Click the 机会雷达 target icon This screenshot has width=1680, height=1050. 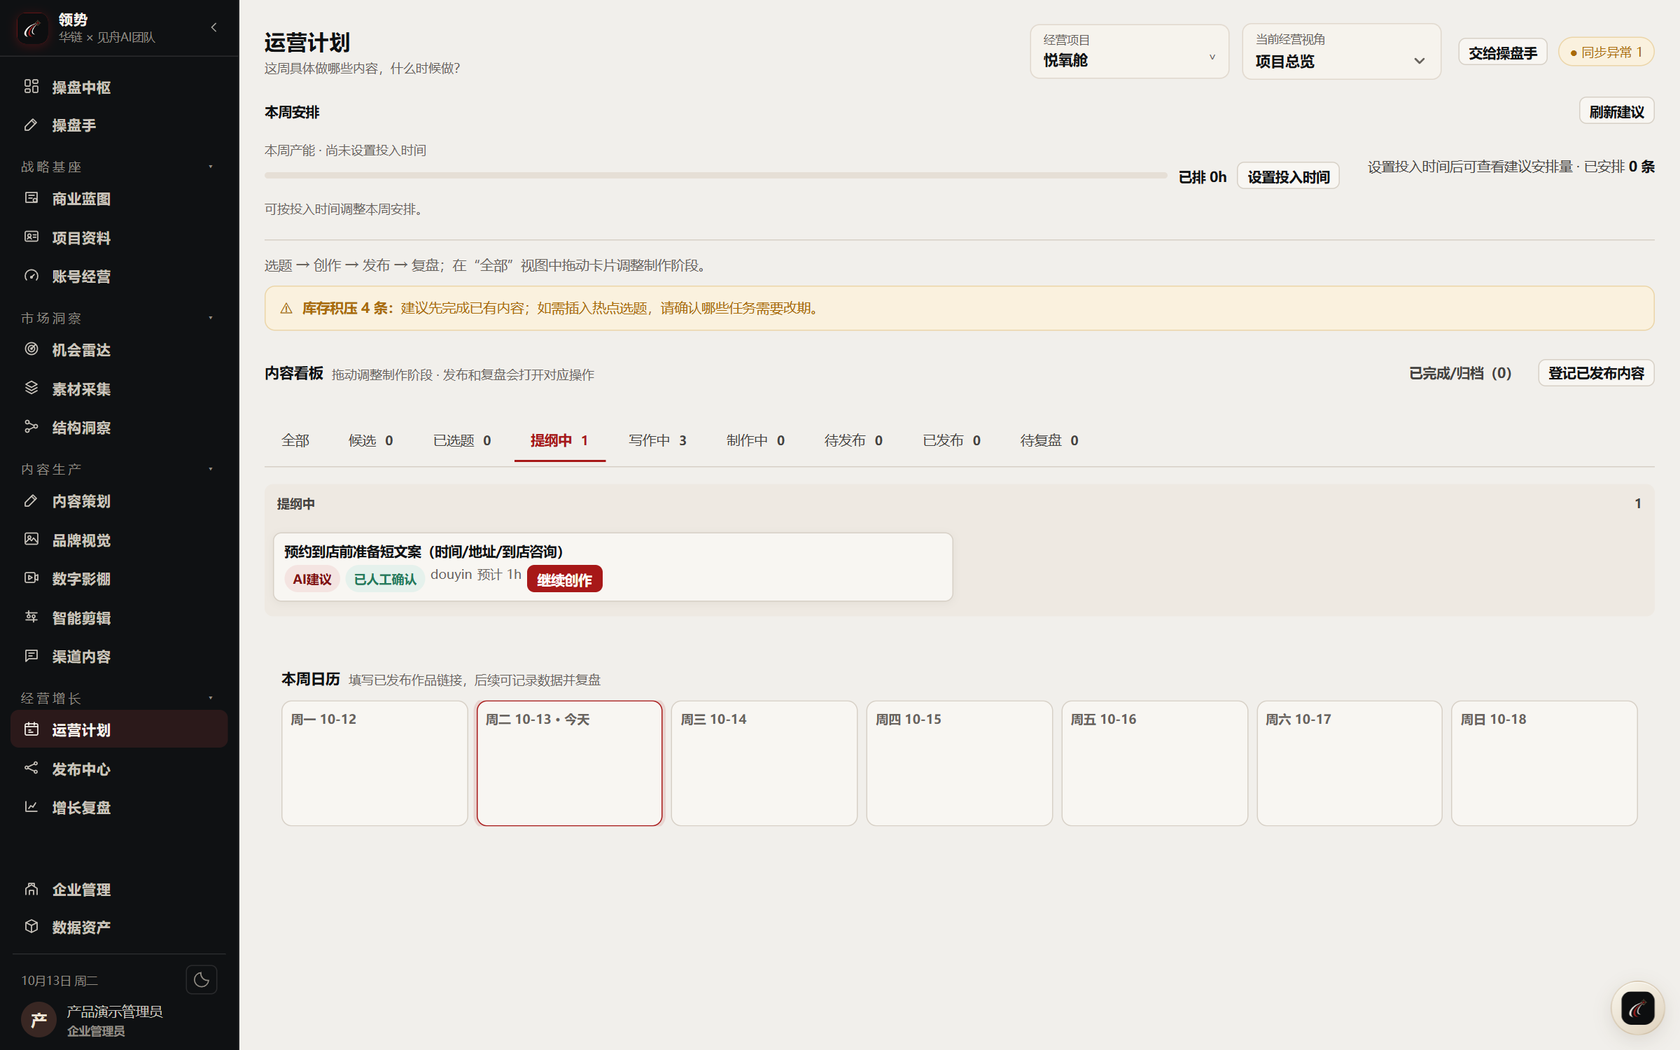[31, 349]
